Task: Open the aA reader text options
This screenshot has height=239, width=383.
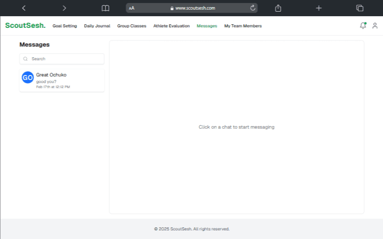Action: [132, 8]
